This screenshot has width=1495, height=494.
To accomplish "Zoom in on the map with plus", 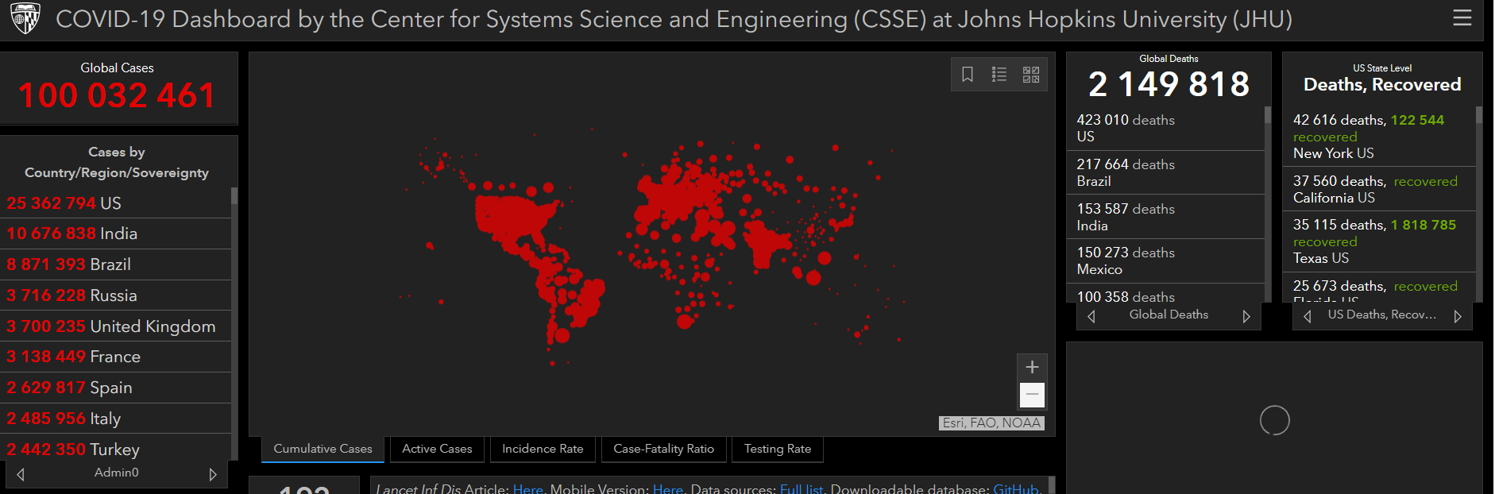I will click(1032, 367).
